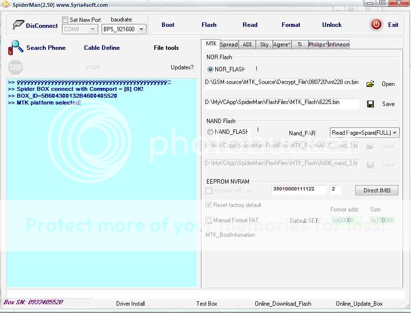Viewport: 411px width, 313px height.
Task: Click the mt228 cn.bin open path field
Action: (x=282, y=84)
